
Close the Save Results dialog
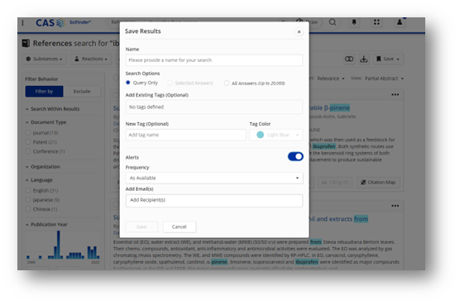299,31
